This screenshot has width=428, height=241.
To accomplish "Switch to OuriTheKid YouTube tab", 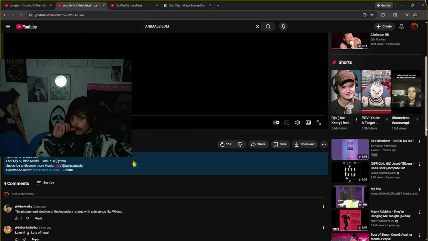I will coord(134,5).
